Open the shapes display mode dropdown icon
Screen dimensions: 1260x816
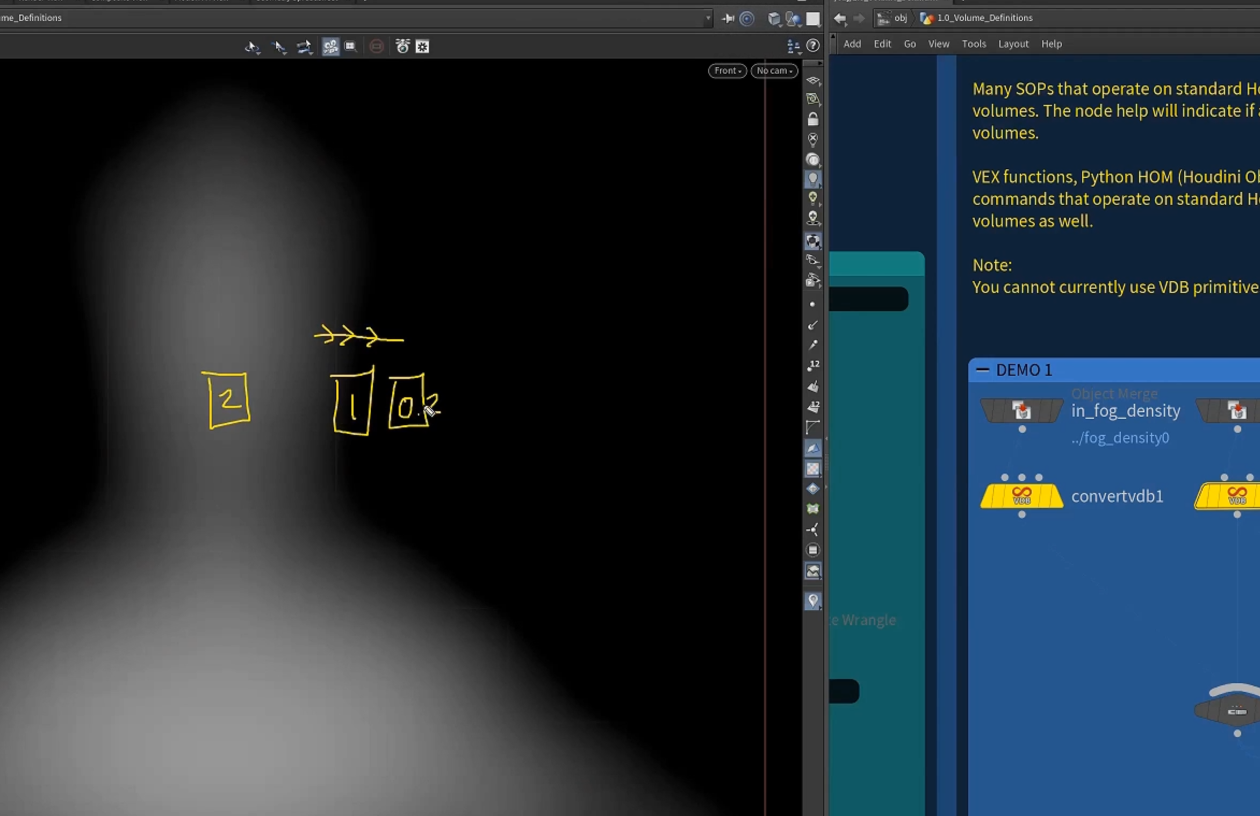click(x=794, y=19)
